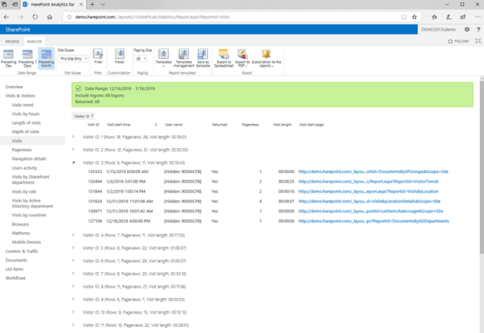The image size is (484, 333).
Task: Open Visits trend report
Action: [23, 105]
